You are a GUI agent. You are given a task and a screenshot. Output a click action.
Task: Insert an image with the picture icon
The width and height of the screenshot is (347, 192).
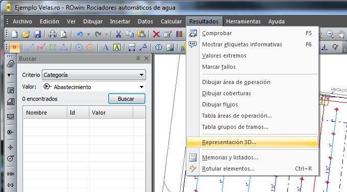pyautogui.click(x=170, y=47)
